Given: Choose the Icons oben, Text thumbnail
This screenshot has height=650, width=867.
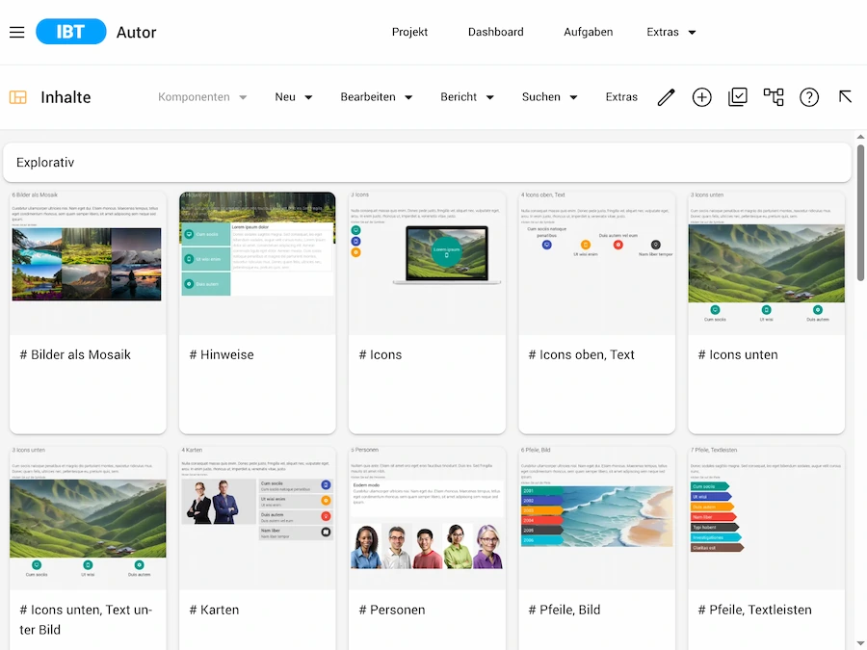Looking at the screenshot, I should click(596, 263).
